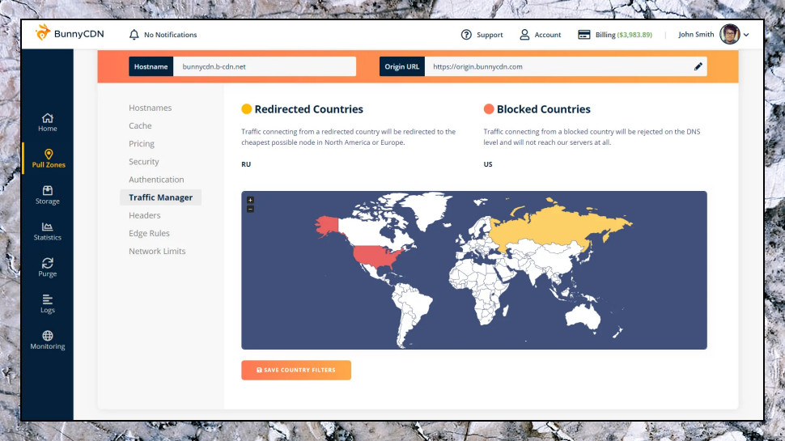The width and height of the screenshot is (785, 441).
Task: Click the Billing balance link
Action: tap(624, 35)
